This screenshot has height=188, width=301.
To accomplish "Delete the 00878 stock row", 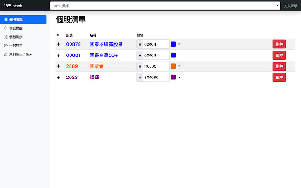I will [279, 44].
